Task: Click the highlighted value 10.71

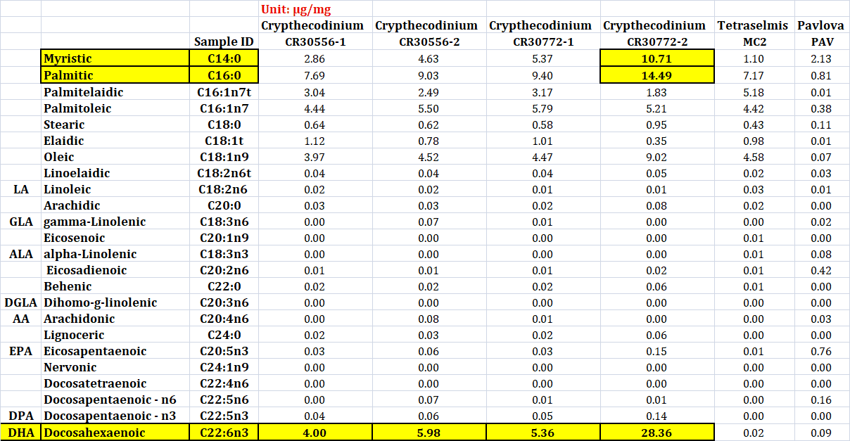Action: (657, 58)
